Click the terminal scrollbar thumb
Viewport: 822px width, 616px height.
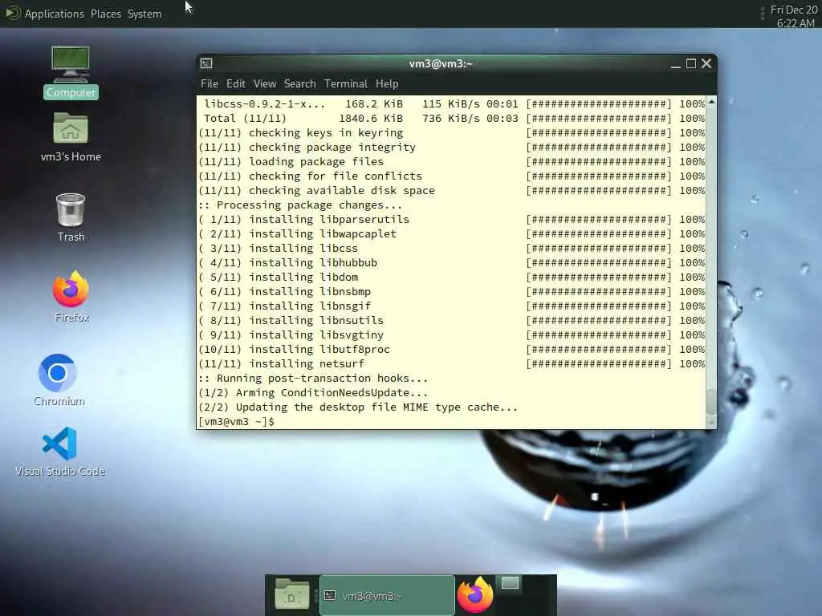(x=711, y=402)
